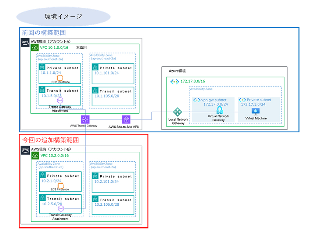Select the 172.17.1.0/24 subnet address
The width and height of the screenshot is (316, 235).
[253, 104]
